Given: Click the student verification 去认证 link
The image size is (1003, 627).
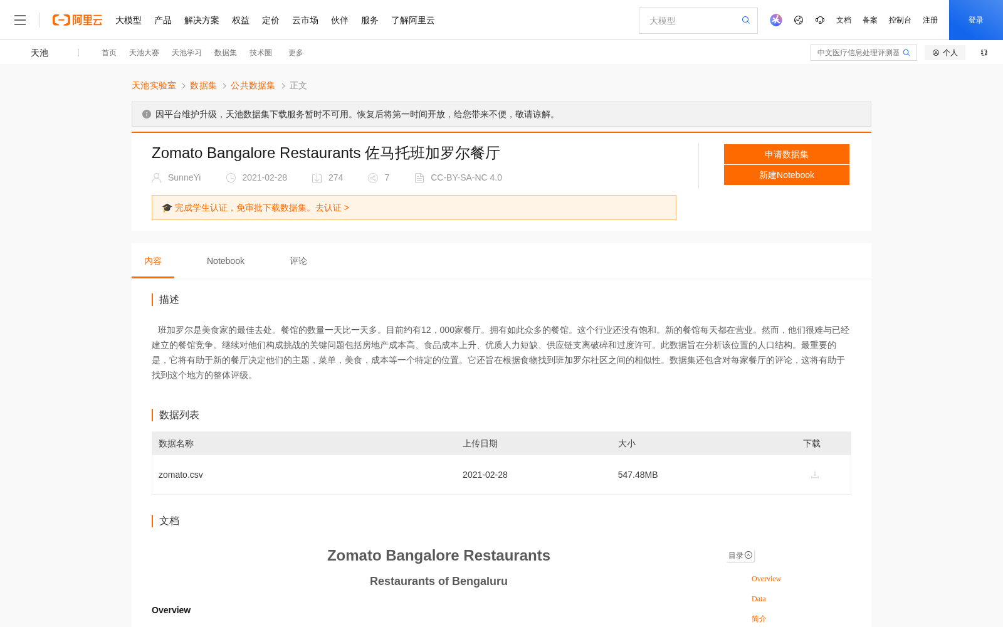Looking at the screenshot, I should point(332,208).
